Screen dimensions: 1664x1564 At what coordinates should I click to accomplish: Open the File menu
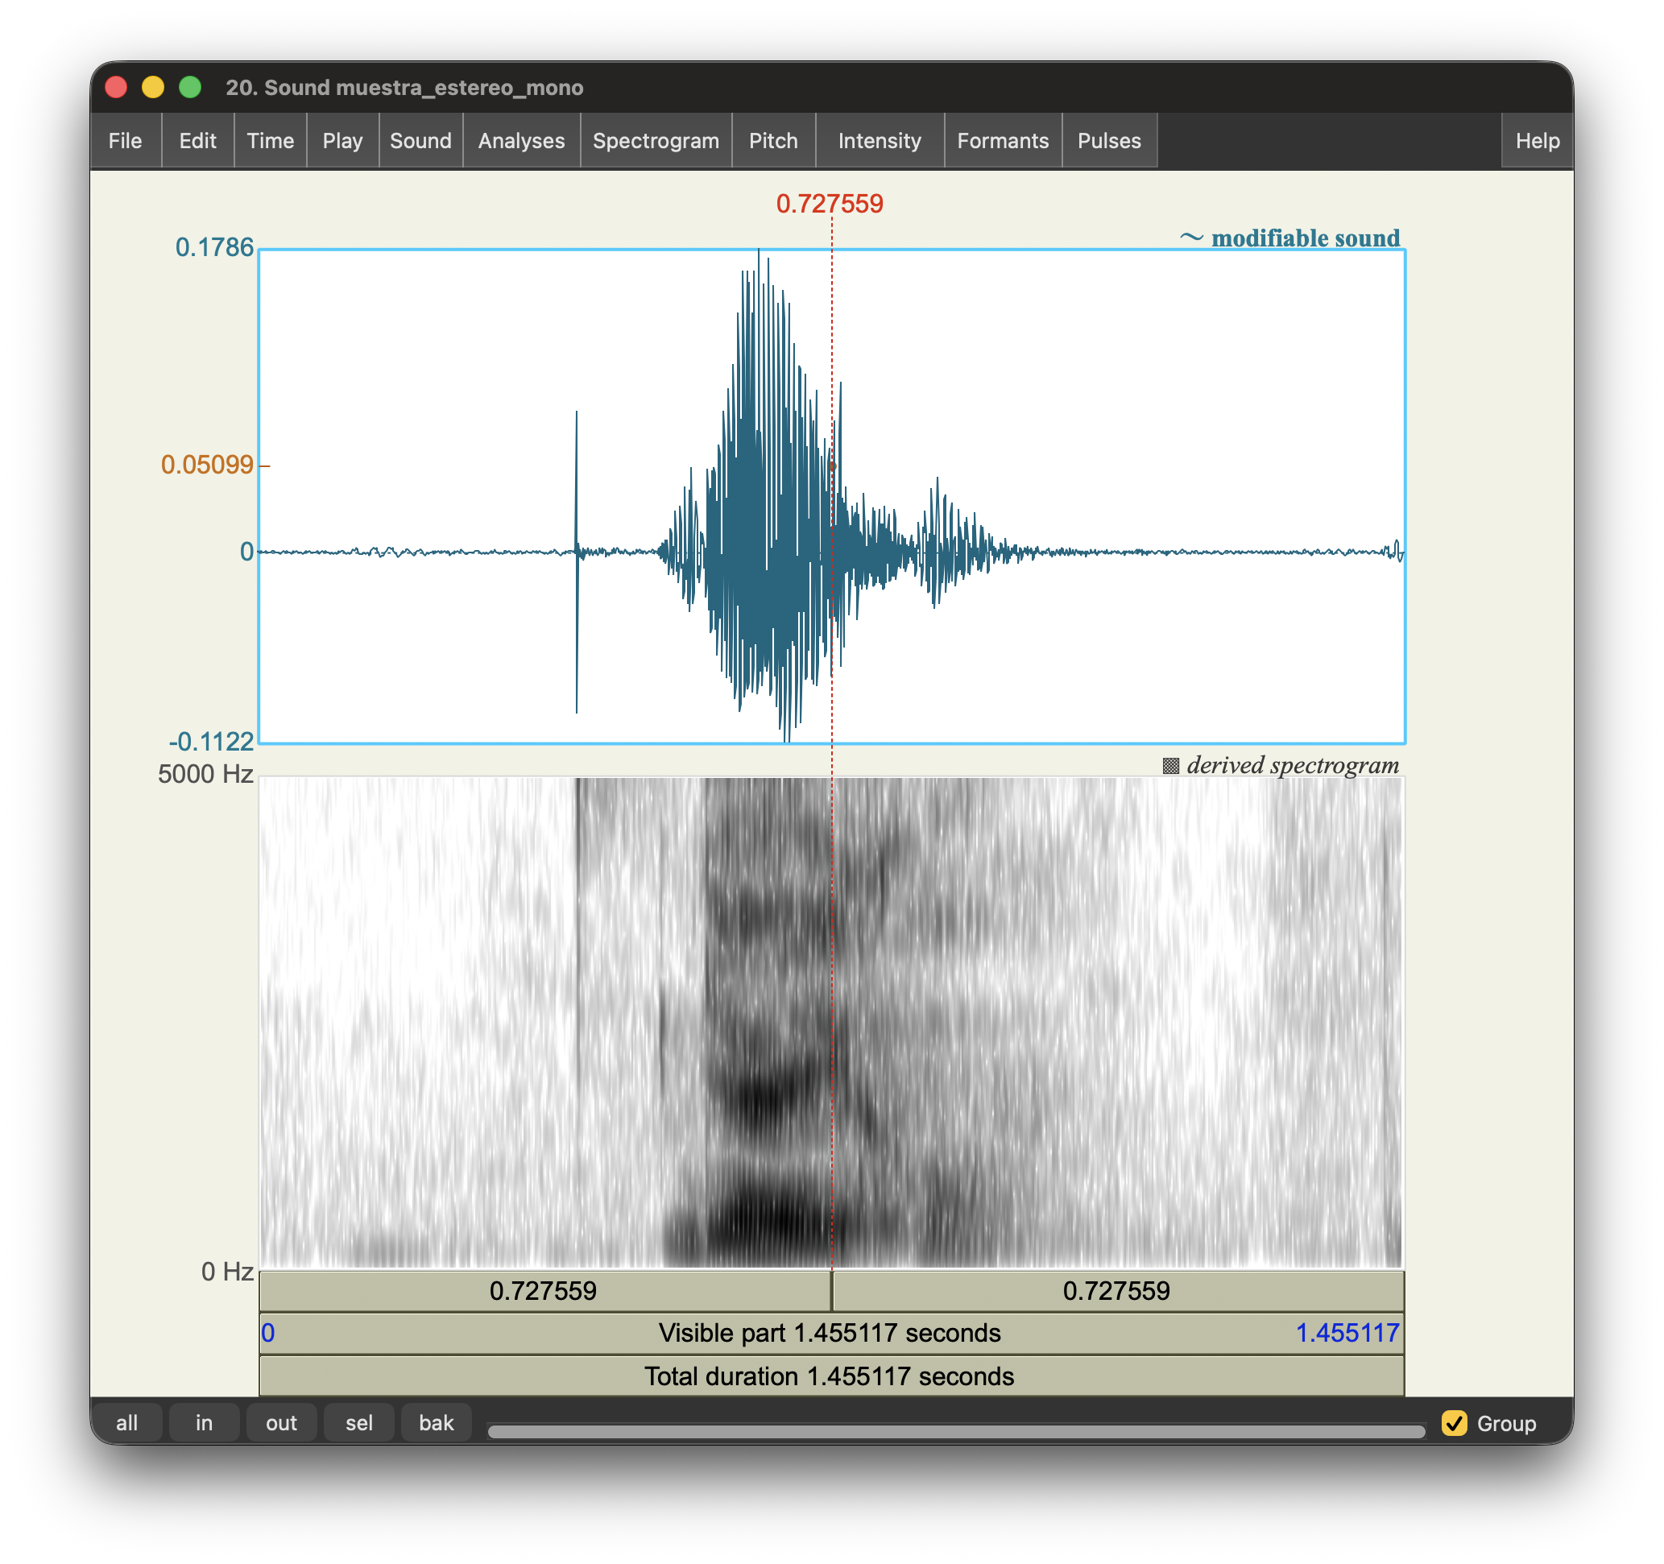point(125,141)
